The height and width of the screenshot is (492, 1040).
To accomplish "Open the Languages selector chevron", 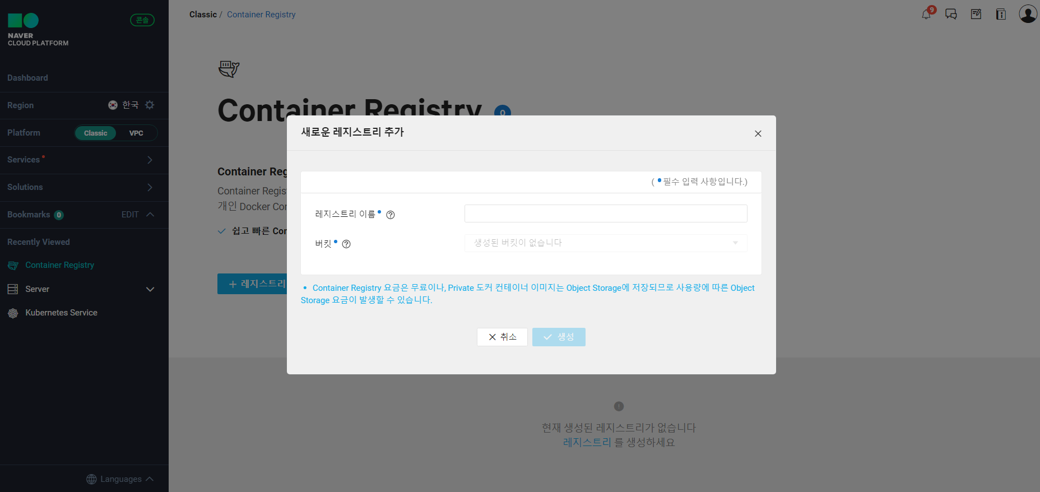I will coord(150,479).
